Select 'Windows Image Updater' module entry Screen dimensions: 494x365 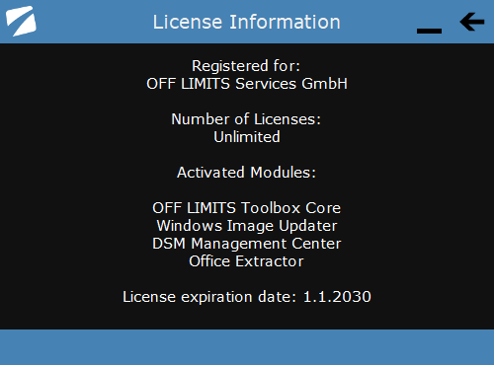tap(247, 226)
